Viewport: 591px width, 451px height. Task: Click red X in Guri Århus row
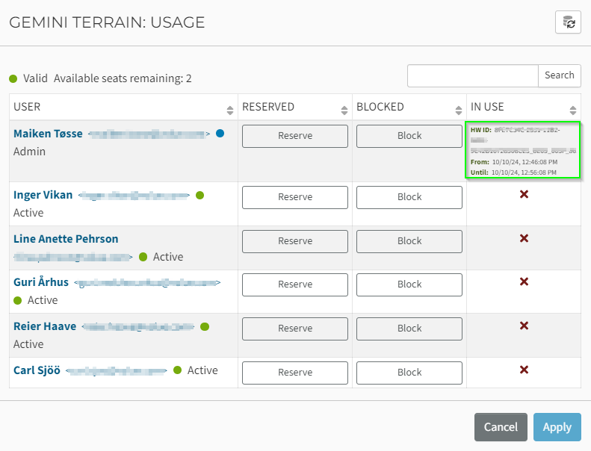(524, 282)
